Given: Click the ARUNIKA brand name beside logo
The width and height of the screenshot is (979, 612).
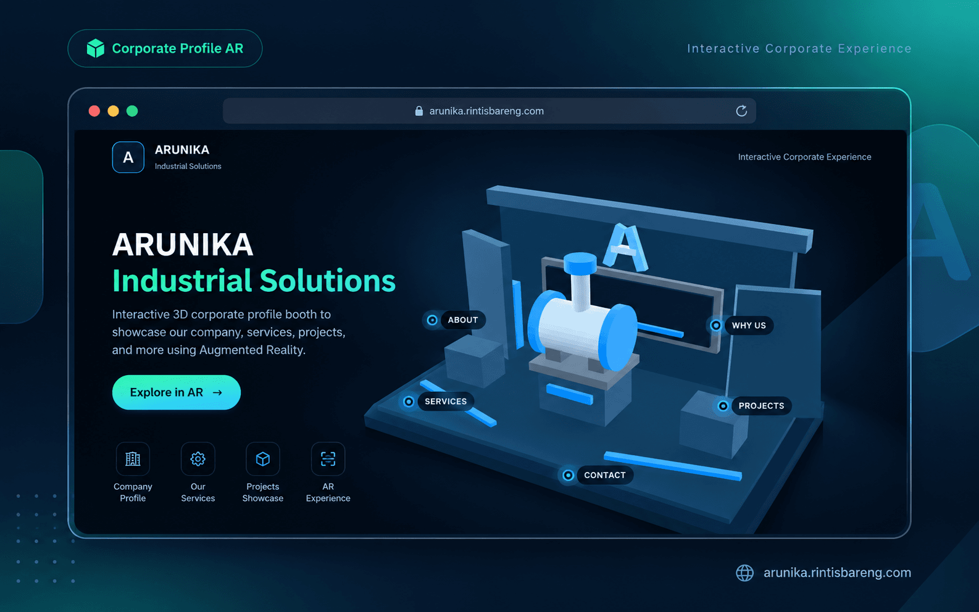Looking at the screenshot, I should coord(182,150).
